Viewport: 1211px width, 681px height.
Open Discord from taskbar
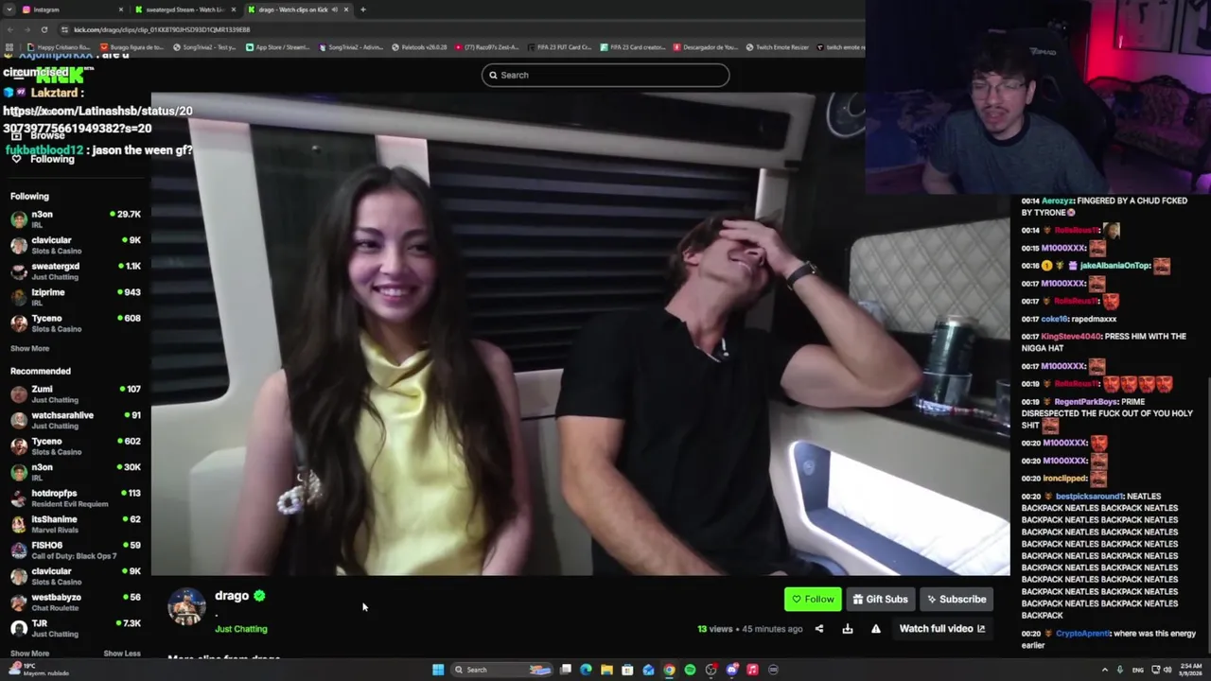point(731,670)
